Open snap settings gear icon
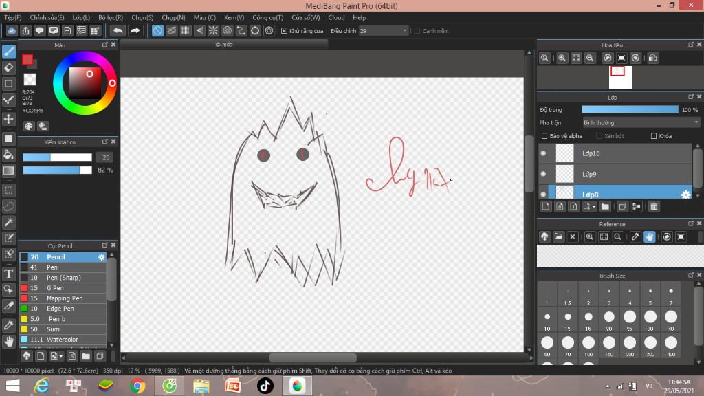This screenshot has width=704, height=396. tap(269, 30)
